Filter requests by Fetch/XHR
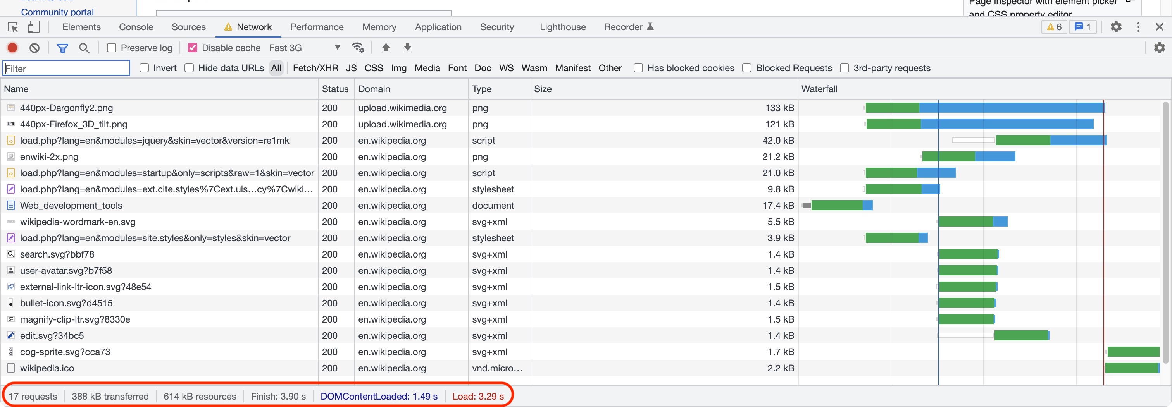The image size is (1172, 407). [x=315, y=68]
